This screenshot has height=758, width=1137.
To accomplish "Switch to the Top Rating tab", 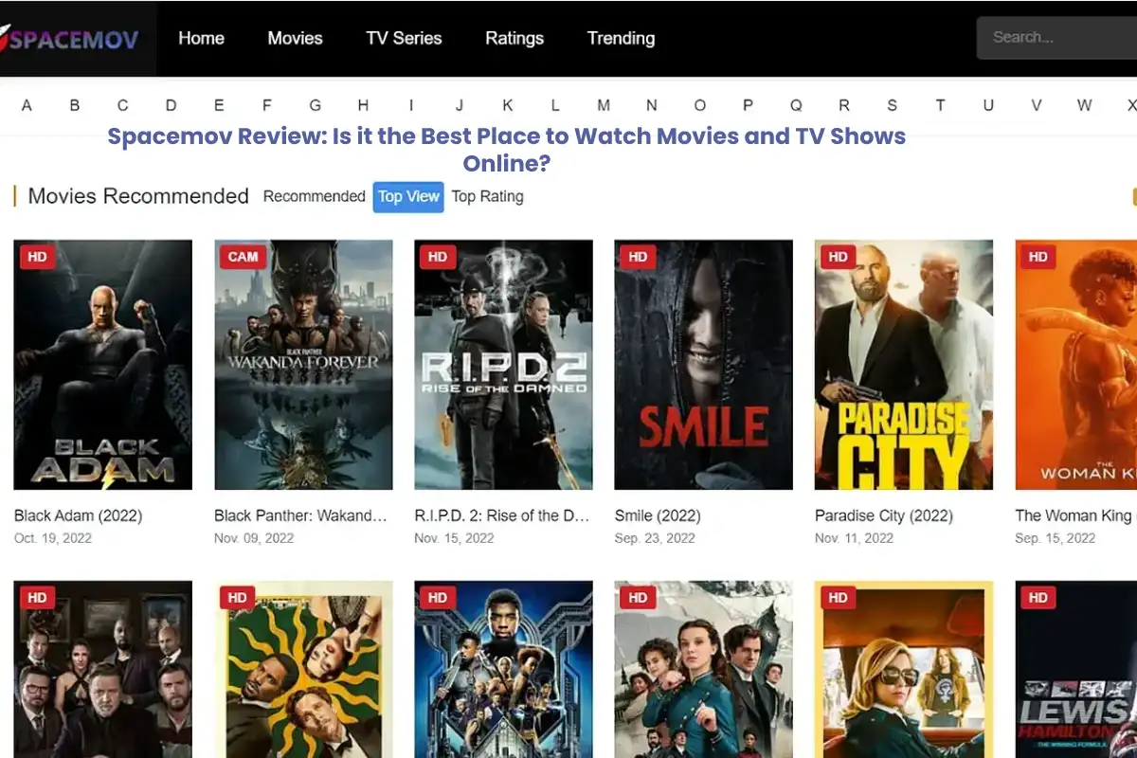I will click(x=487, y=196).
